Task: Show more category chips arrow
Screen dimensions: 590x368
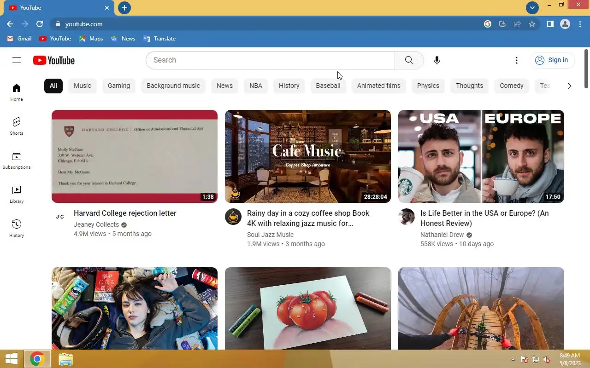Action: pyautogui.click(x=570, y=86)
